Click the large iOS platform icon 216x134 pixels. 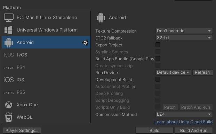[x=9, y=80]
